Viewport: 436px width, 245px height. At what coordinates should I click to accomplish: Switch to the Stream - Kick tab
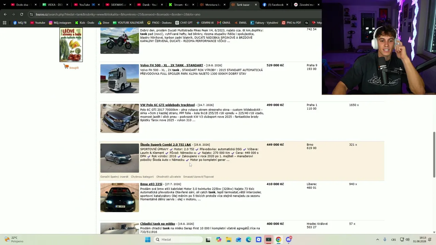tap(181, 5)
